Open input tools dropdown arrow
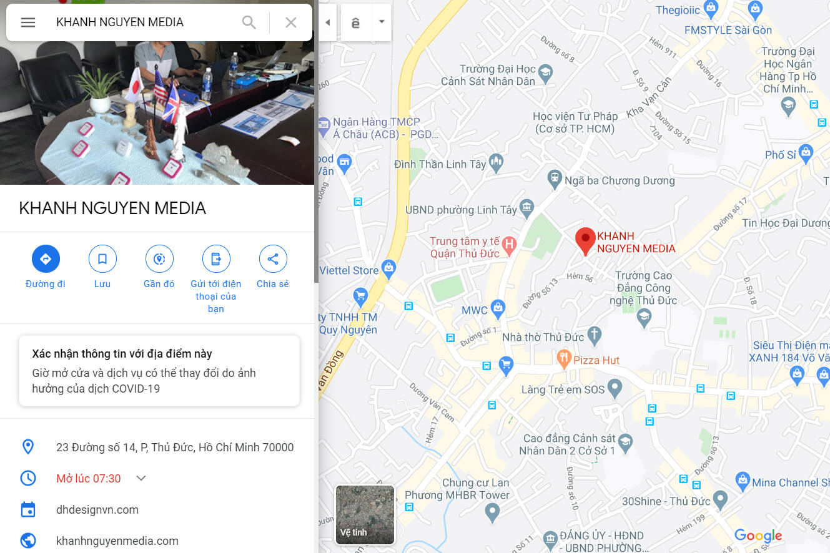 click(382, 22)
